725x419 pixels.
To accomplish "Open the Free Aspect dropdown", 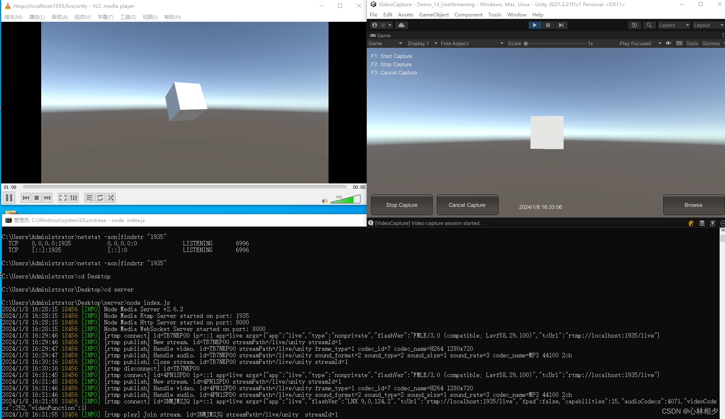I will pos(472,44).
